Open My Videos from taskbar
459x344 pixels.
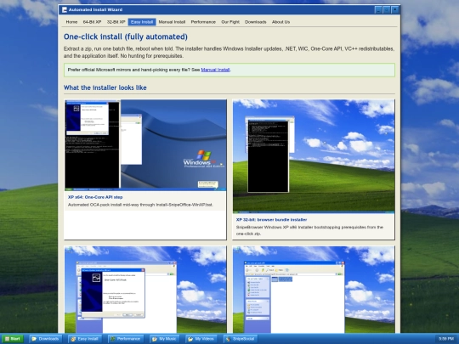coord(201,339)
